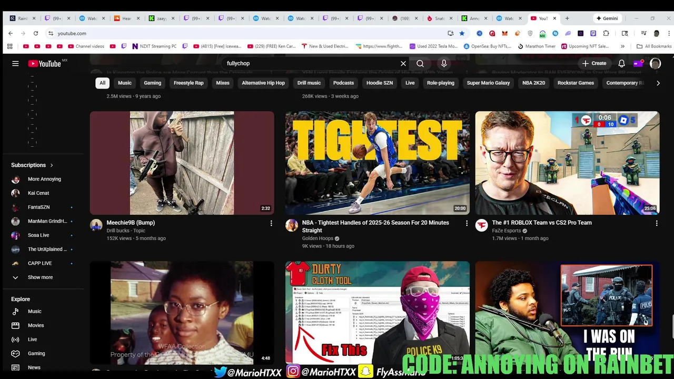This screenshot has height=379, width=674.
Task: Select the Role-playing chip
Action: pos(441,83)
